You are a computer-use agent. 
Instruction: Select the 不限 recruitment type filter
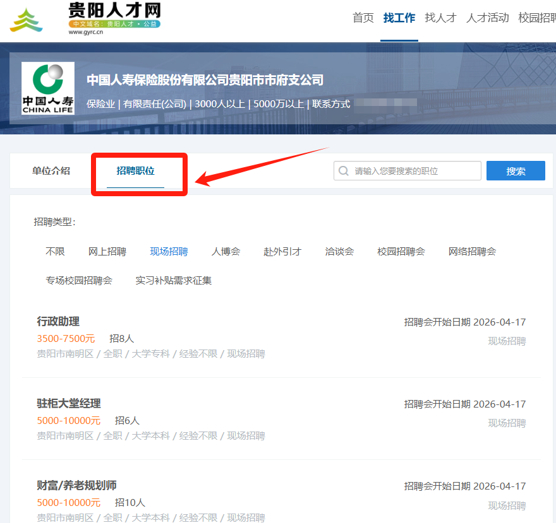[x=56, y=252]
